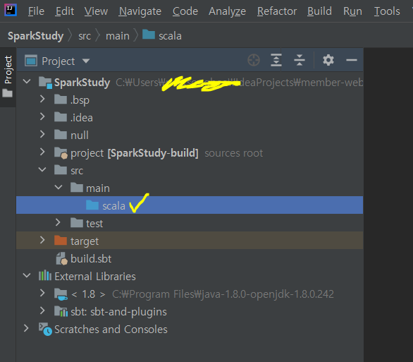Expand the test folder

coord(58,222)
